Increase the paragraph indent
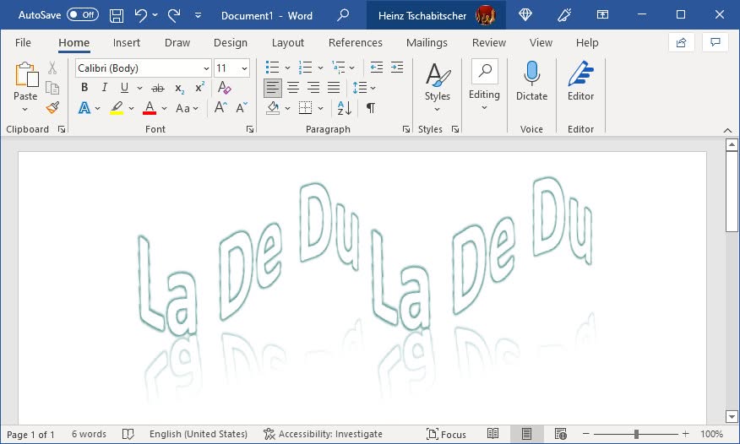This screenshot has height=444, width=740. pyautogui.click(x=397, y=68)
